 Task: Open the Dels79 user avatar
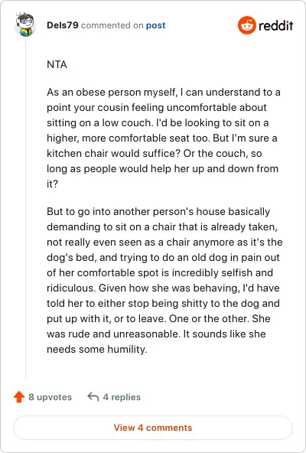(x=25, y=24)
